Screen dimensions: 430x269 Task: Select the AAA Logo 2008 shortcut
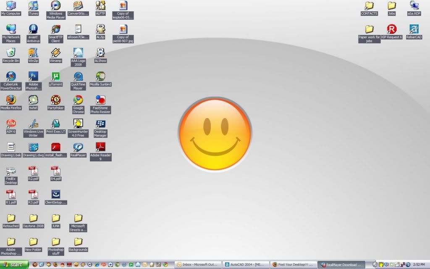78,57
